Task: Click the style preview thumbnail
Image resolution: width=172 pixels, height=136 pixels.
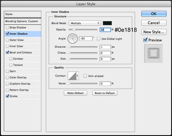Action: pos(153,53)
